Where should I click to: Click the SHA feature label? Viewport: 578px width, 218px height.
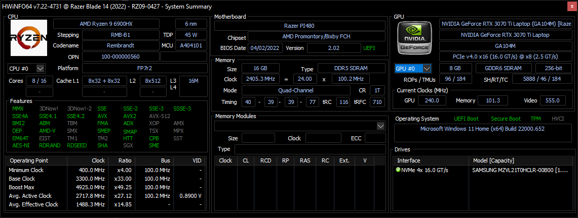coord(102,145)
